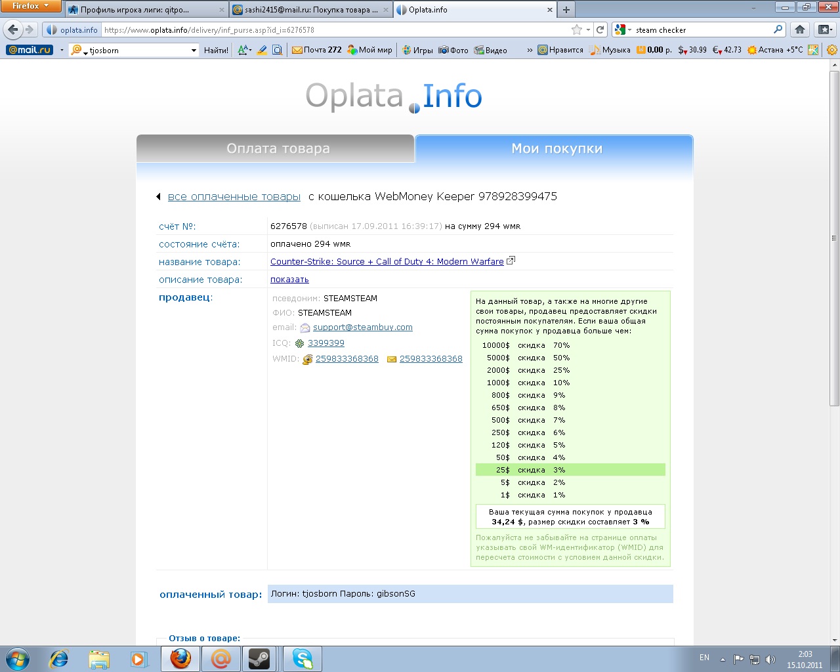Open the Firefox application menu
The height and width of the screenshot is (672, 840).
click(31, 6)
